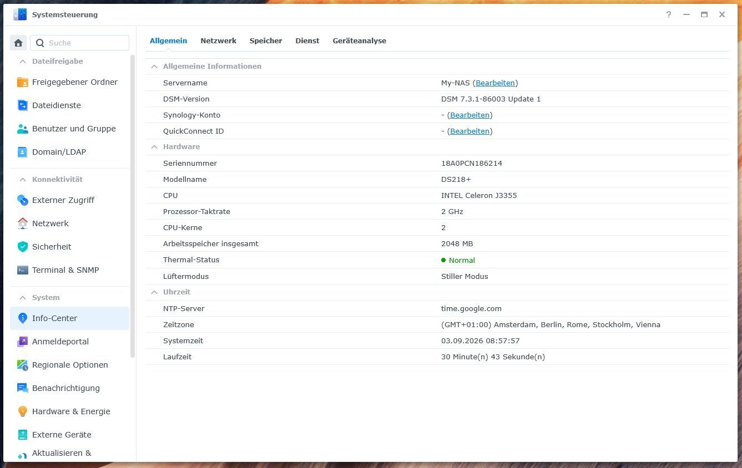Click the Home icon beside the search box
This screenshot has width=742, height=468.
coord(18,43)
